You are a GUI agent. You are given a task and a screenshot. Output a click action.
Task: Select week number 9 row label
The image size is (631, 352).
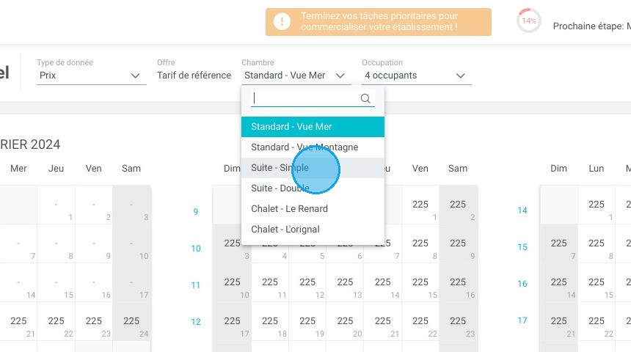196,212
